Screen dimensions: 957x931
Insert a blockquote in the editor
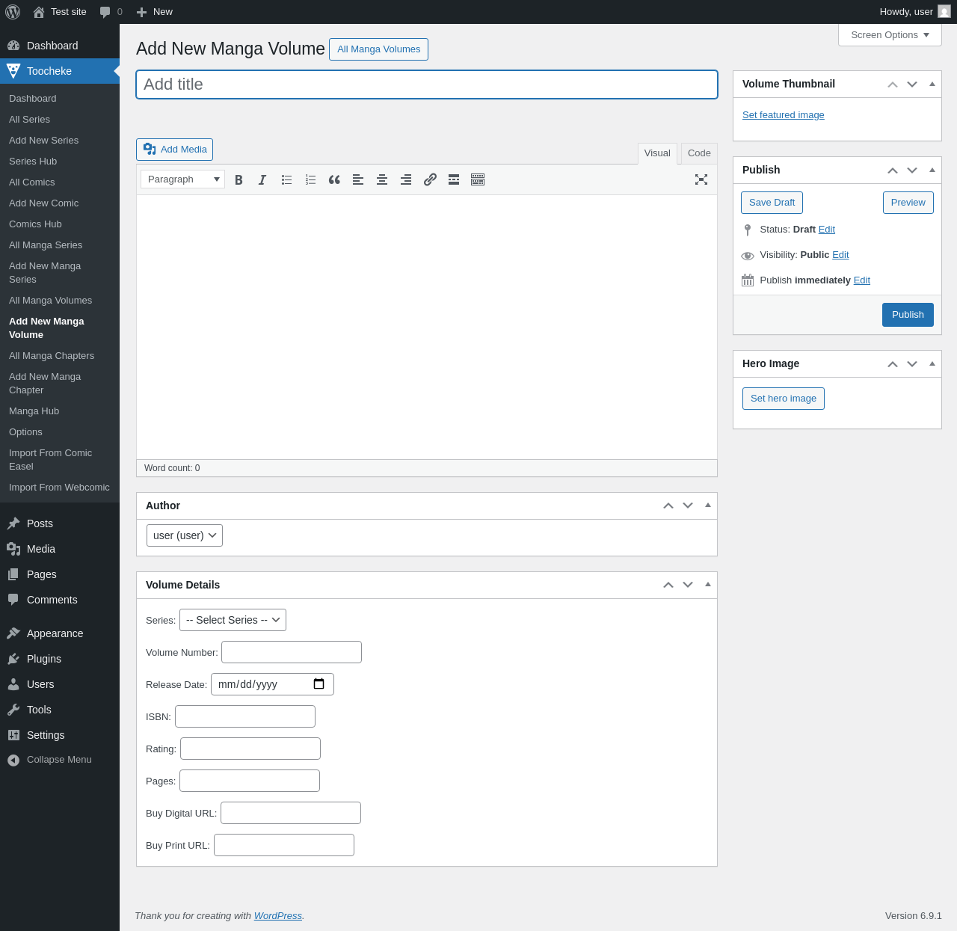coord(334,179)
